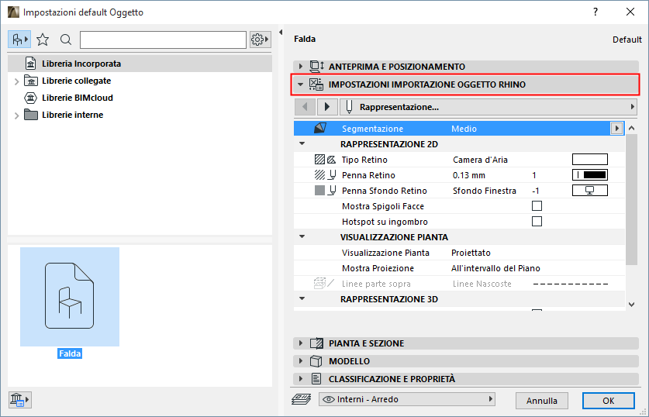This screenshot has width=649, height=417.
Task: Click the Segmentazione row icon
Action: (x=320, y=128)
